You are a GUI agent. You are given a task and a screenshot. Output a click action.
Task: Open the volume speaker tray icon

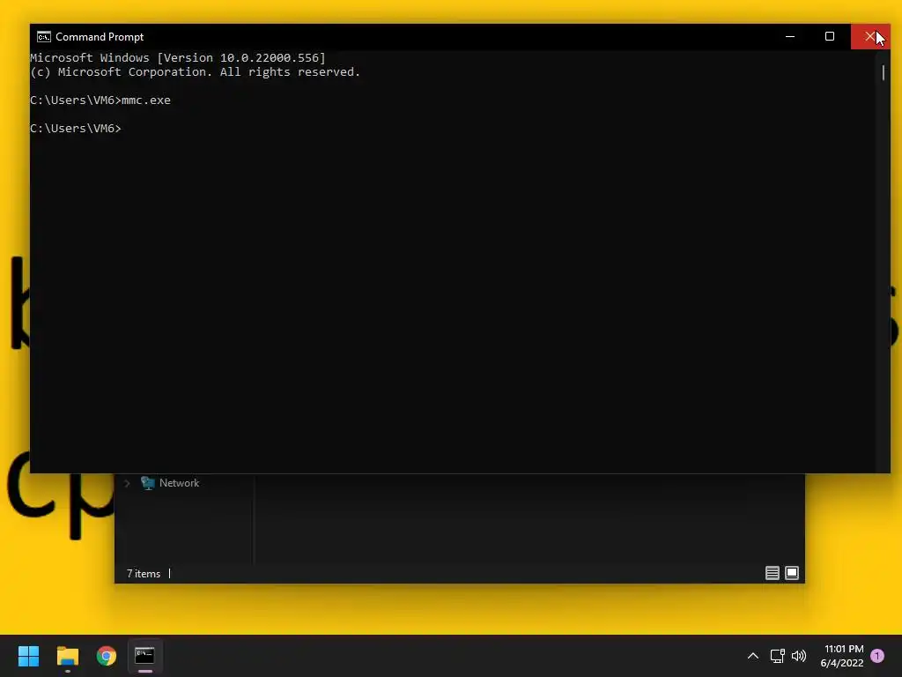click(x=799, y=656)
